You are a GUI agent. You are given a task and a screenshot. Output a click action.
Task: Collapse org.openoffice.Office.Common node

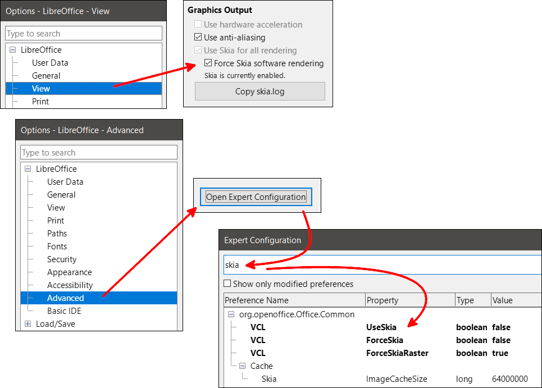point(231,314)
